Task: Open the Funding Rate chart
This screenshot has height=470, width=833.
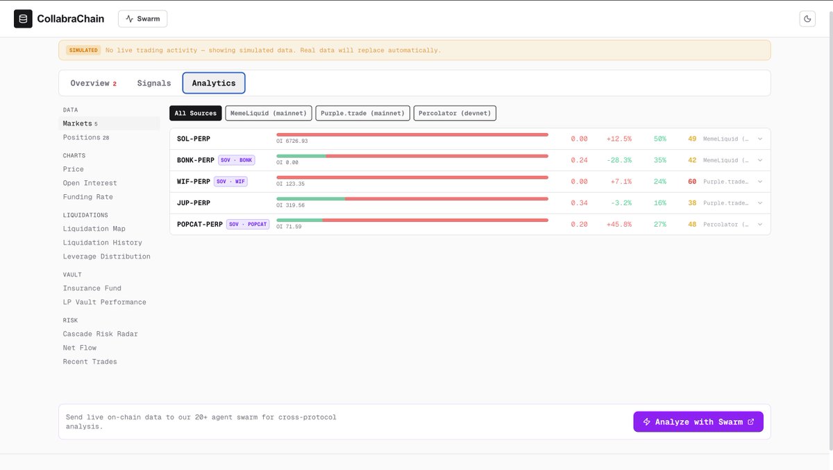Action: tap(109, 197)
